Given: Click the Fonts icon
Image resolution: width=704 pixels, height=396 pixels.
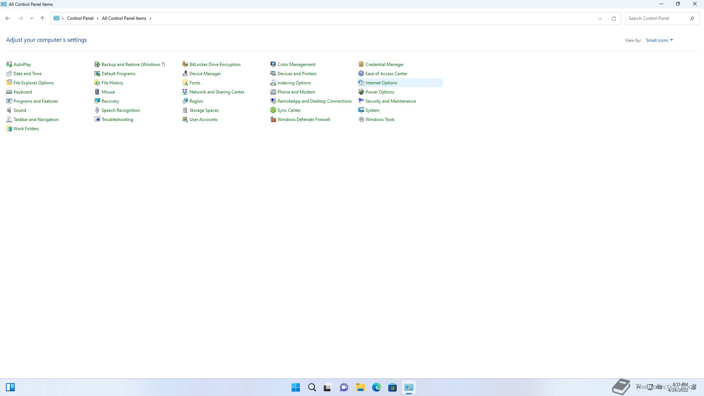Looking at the screenshot, I should pyautogui.click(x=185, y=83).
